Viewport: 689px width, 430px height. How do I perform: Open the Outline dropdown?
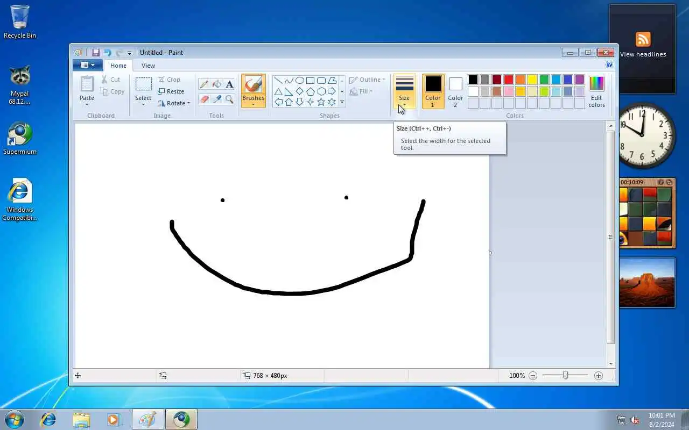click(368, 80)
